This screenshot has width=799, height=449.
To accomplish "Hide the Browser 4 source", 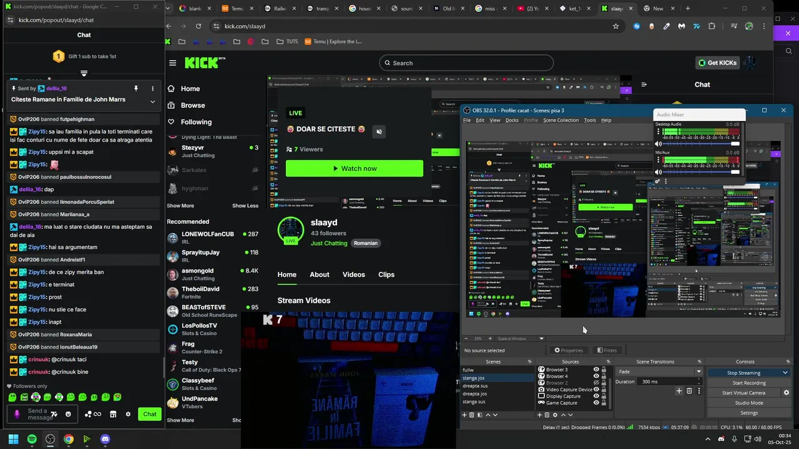I will pyautogui.click(x=596, y=376).
